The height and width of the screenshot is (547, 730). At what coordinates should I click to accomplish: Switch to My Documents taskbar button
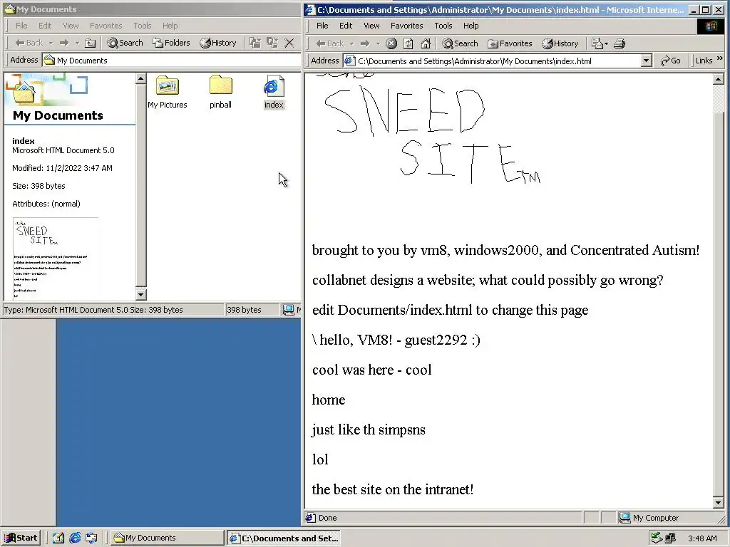click(167, 538)
